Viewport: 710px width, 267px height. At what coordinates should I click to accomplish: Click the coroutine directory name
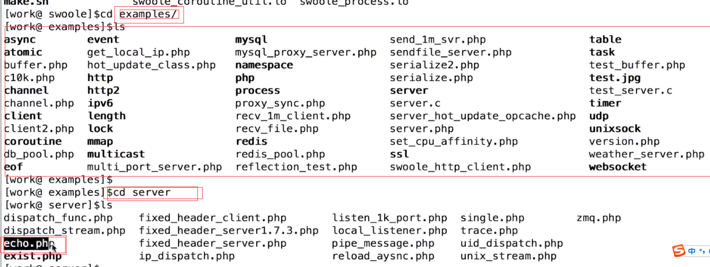(x=33, y=142)
